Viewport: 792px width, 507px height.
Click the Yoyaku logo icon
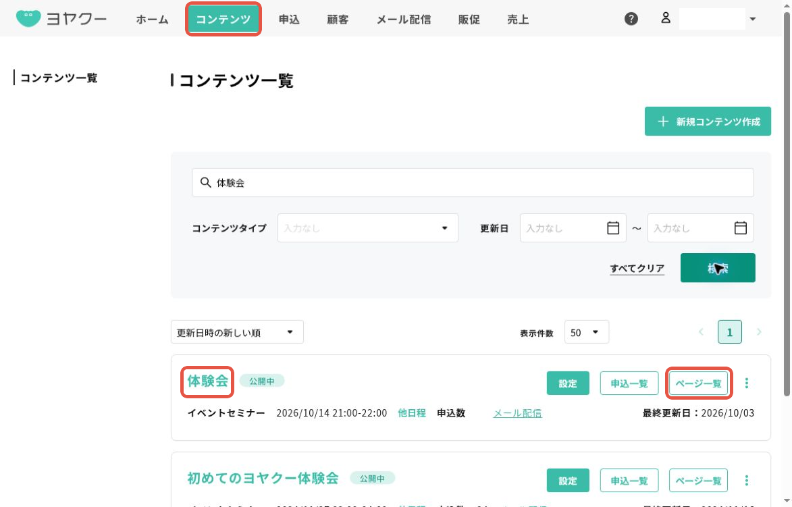28,19
